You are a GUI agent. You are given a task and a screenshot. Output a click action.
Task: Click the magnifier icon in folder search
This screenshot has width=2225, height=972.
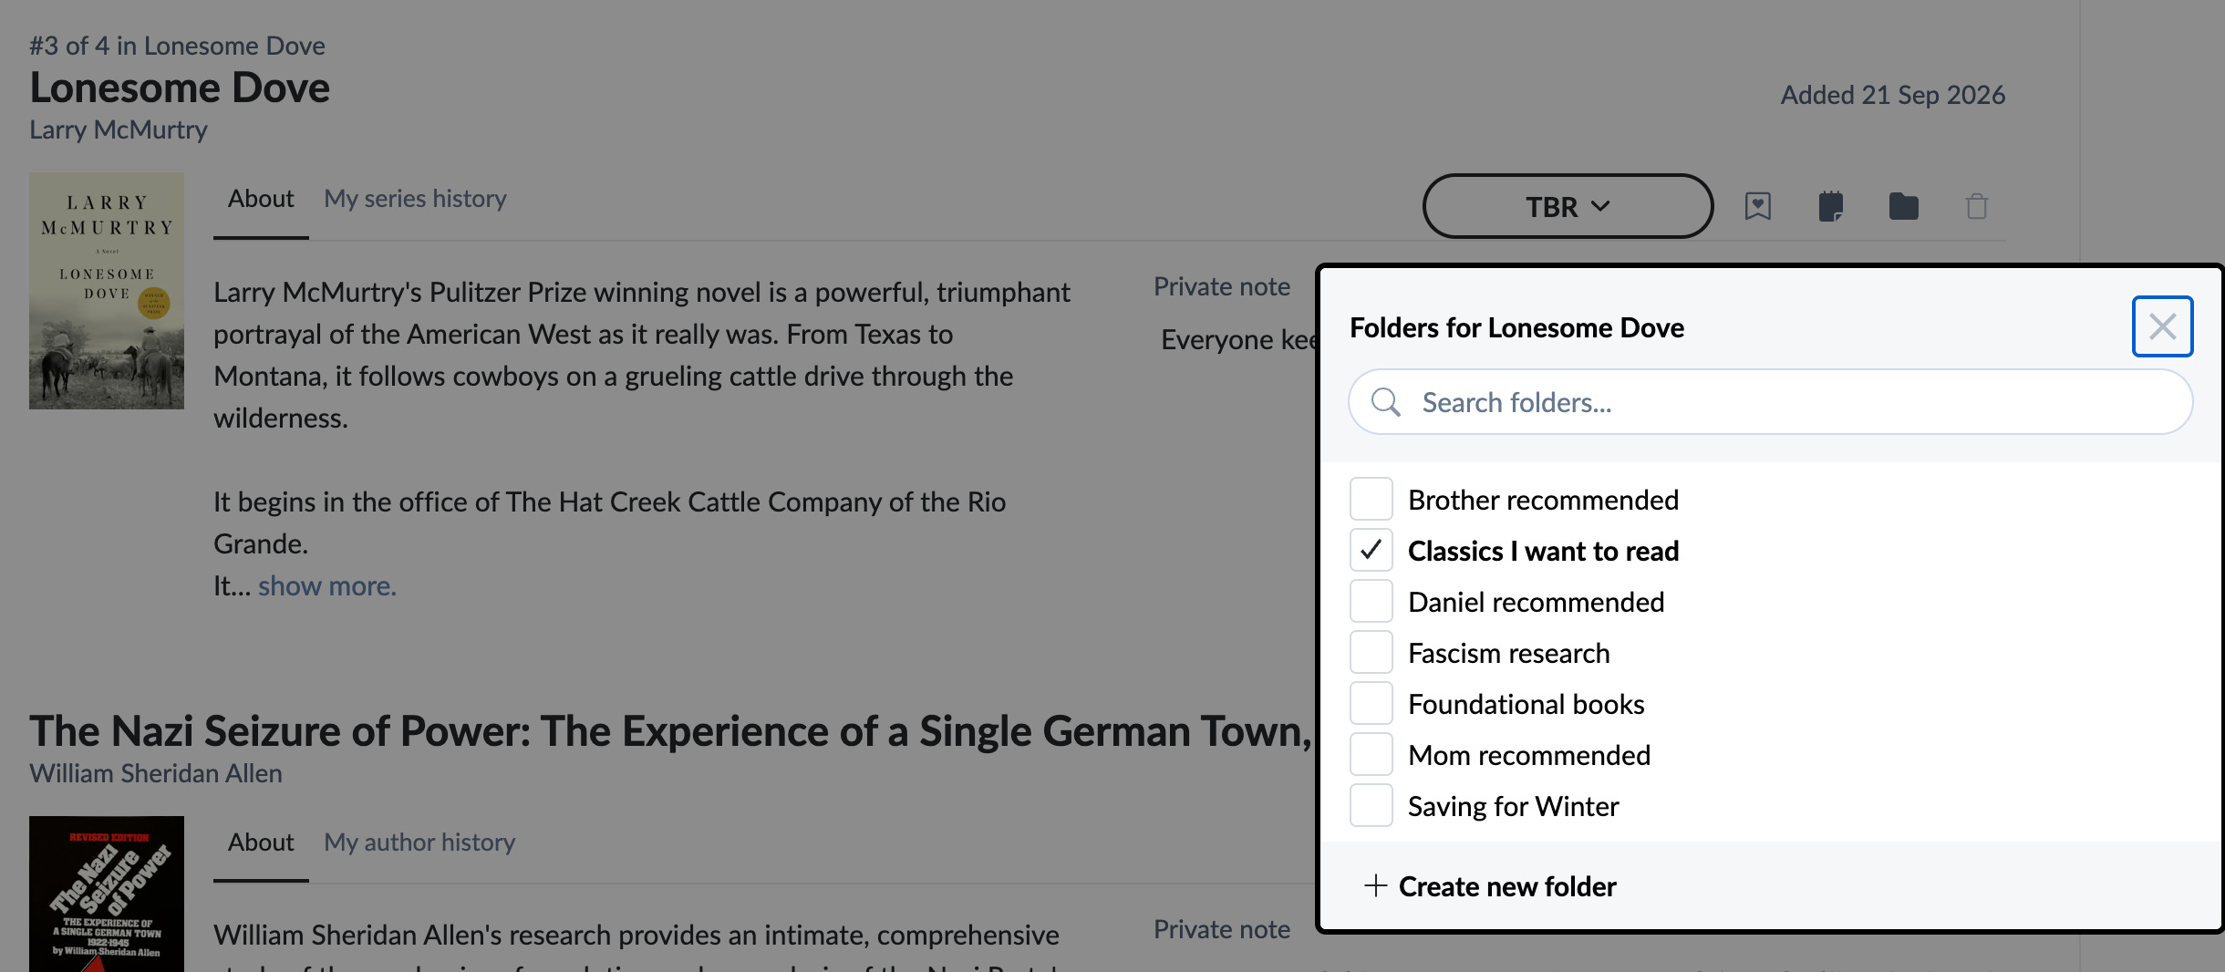[x=1385, y=402]
